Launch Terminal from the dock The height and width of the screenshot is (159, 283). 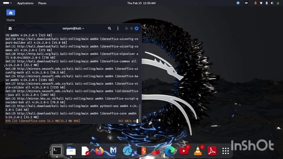coord(57,151)
